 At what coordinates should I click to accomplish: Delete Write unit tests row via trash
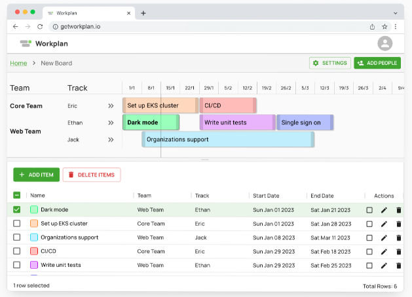pyautogui.click(x=399, y=266)
